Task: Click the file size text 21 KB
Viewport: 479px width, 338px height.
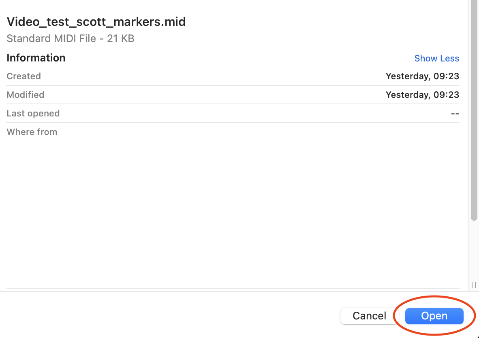Action: coord(121,39)
